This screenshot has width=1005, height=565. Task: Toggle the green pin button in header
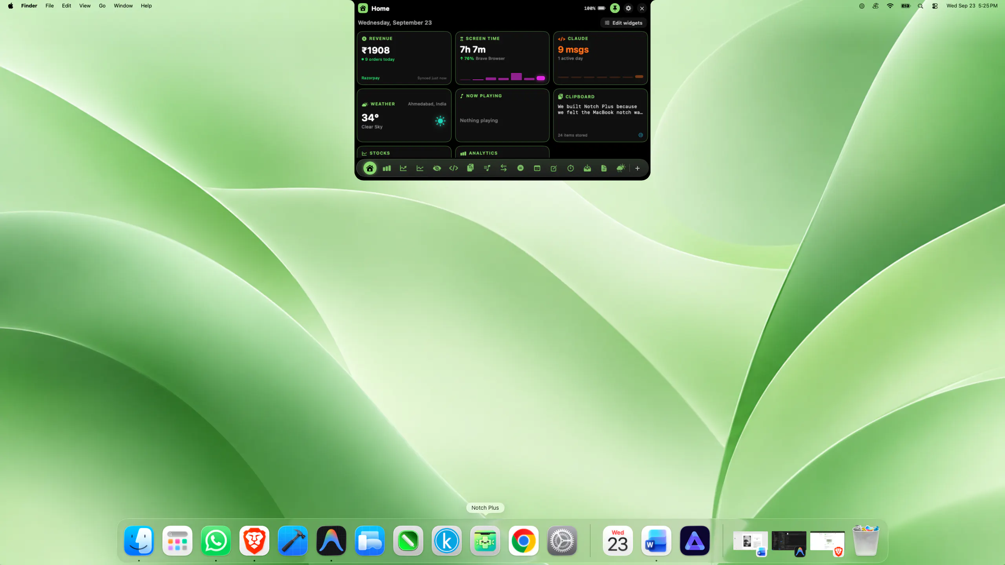point(615,8)
